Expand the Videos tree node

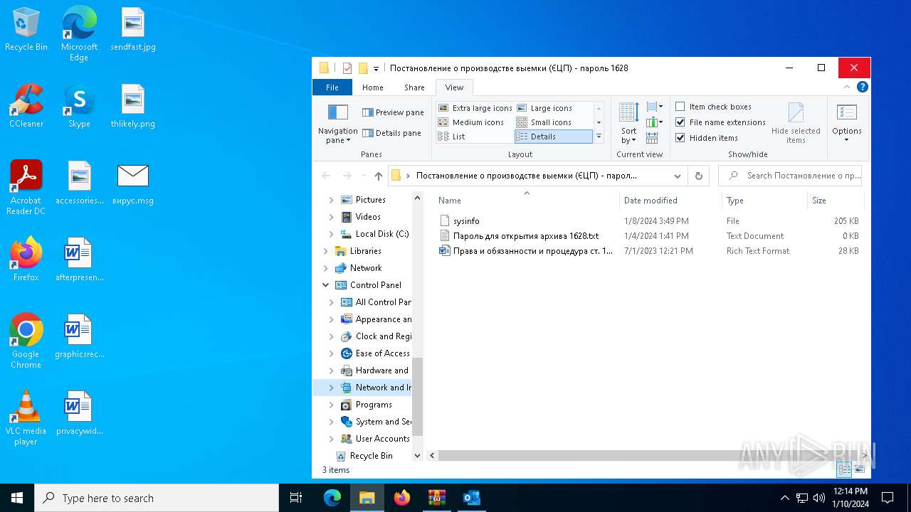coord(331,217)
